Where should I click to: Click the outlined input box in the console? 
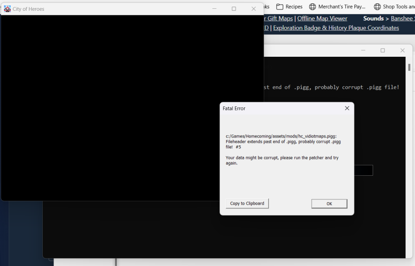coord(363,170)
